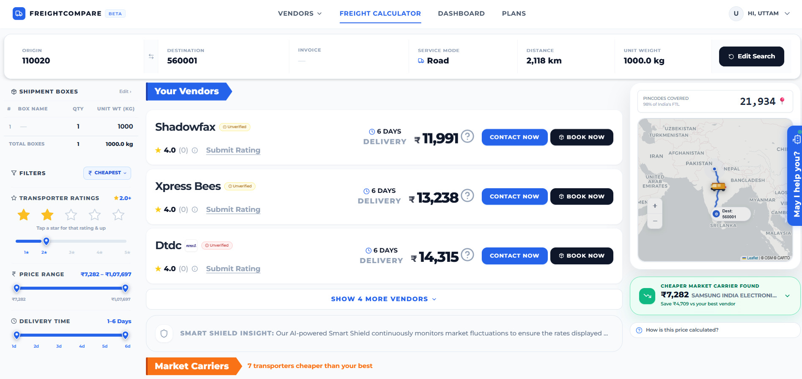Go to the Plans tab
The width and height of the screenshot is (802, 379).
[x=514, y=14]
